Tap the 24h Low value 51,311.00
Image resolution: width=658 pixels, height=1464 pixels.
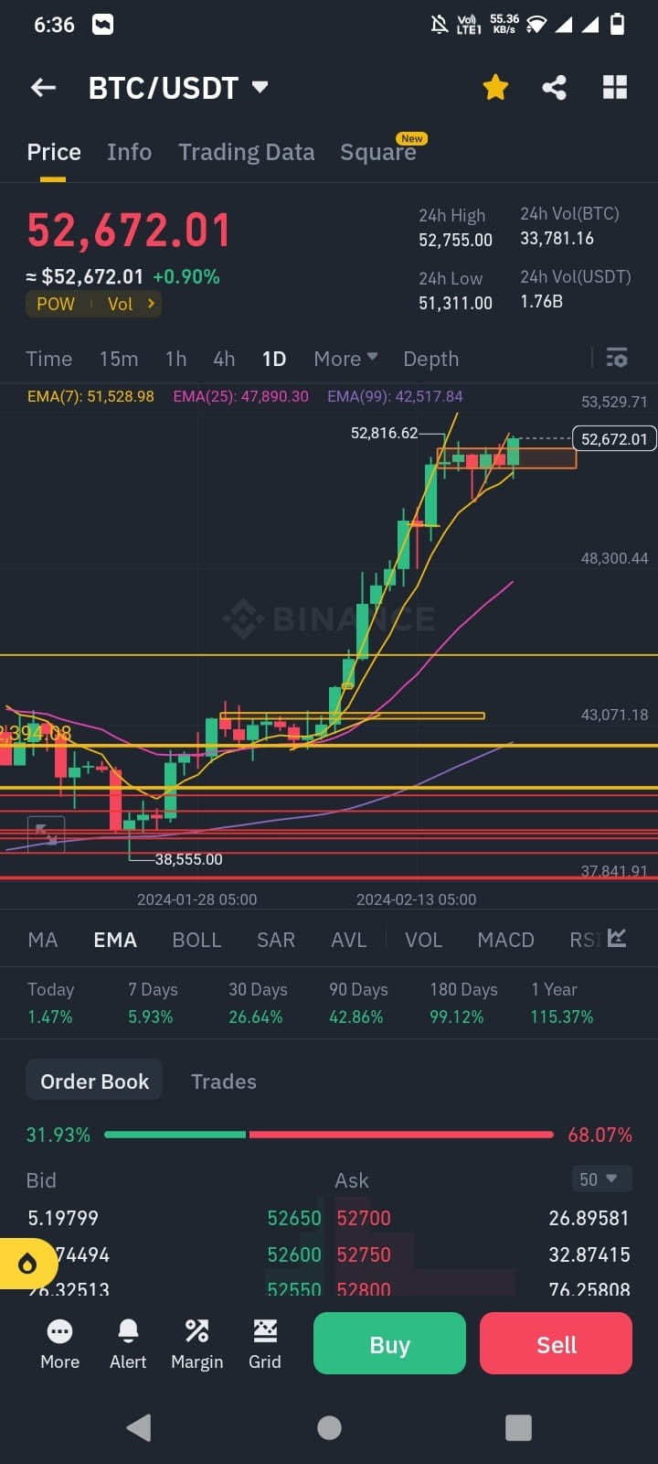point(455,303)
